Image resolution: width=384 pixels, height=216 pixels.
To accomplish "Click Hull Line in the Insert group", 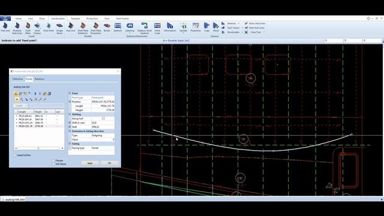I will coord(5,28).
